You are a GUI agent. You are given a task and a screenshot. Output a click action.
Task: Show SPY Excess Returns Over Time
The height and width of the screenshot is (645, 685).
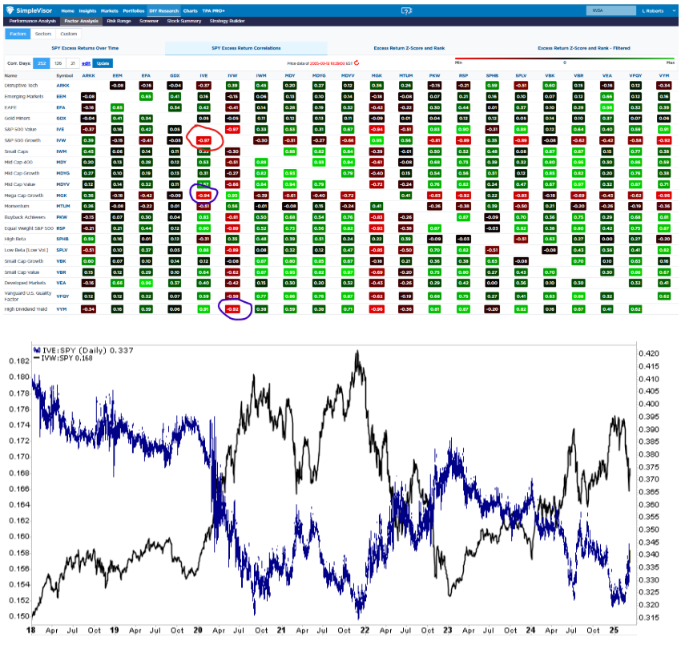point(85,48)
